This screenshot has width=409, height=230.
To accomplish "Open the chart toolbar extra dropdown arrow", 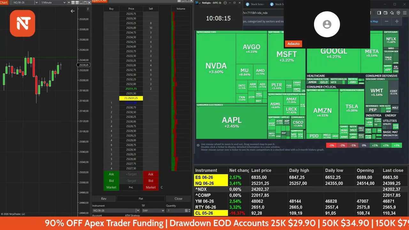I will pyautogui.click(x=69, y=3).
